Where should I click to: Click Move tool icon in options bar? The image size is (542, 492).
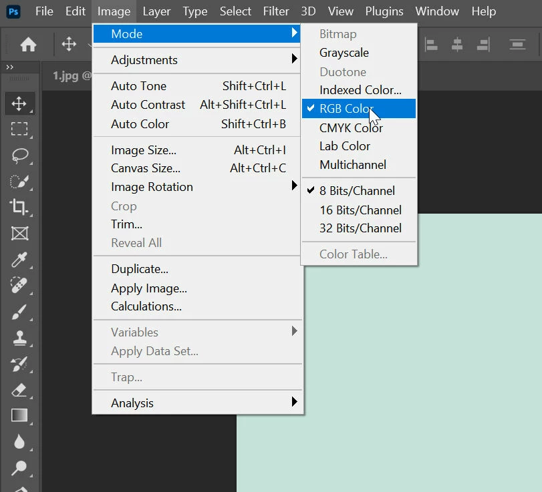(69, 44)
